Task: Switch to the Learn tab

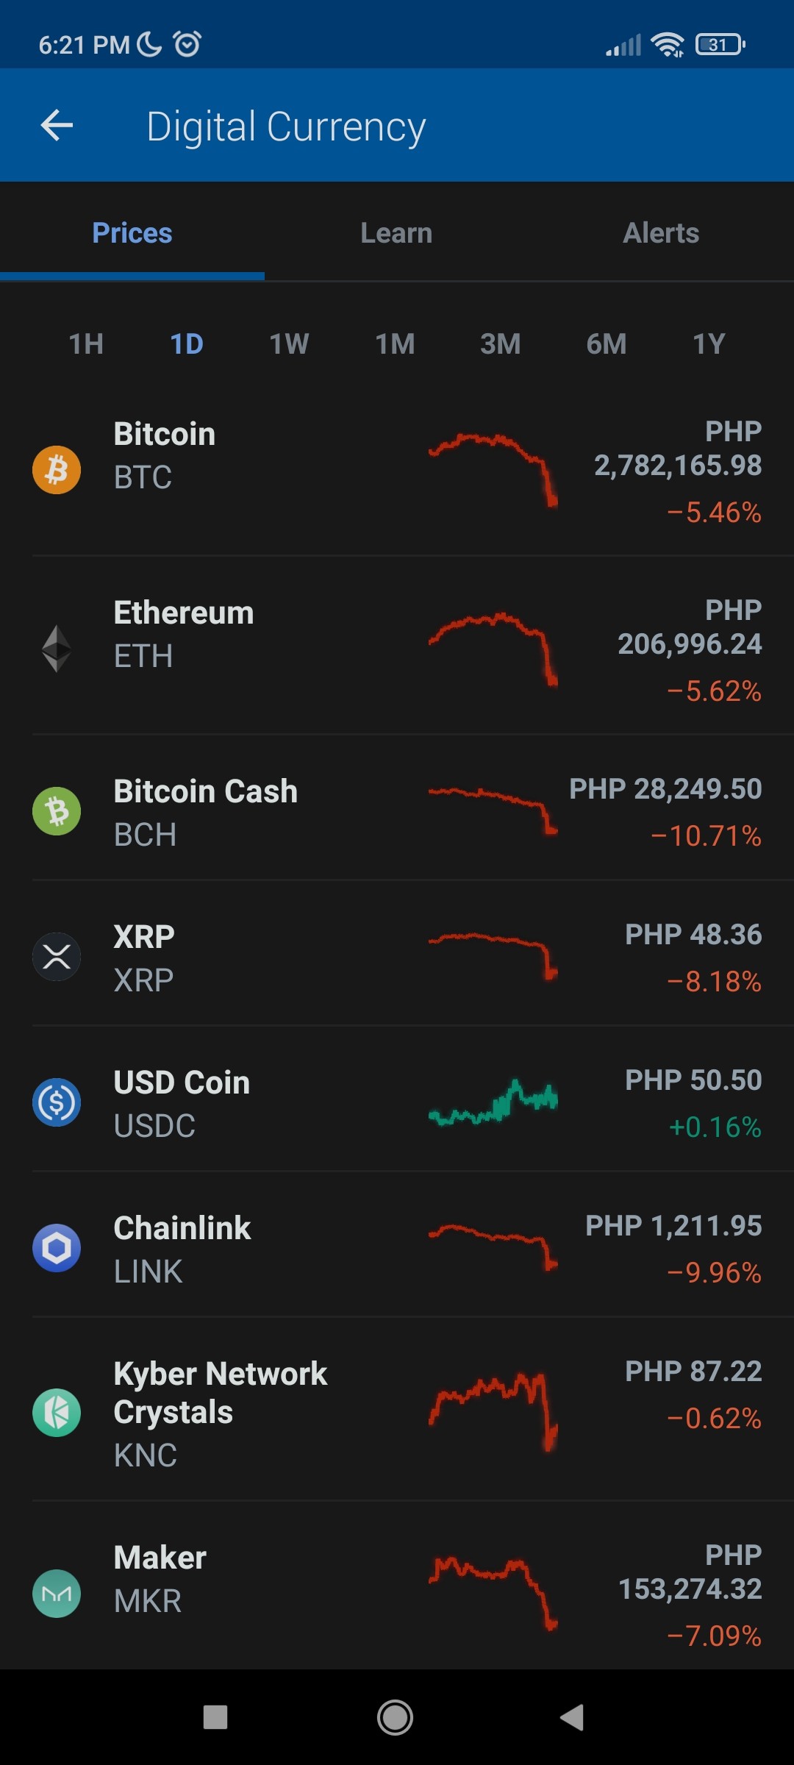Action: click(396, 233)
